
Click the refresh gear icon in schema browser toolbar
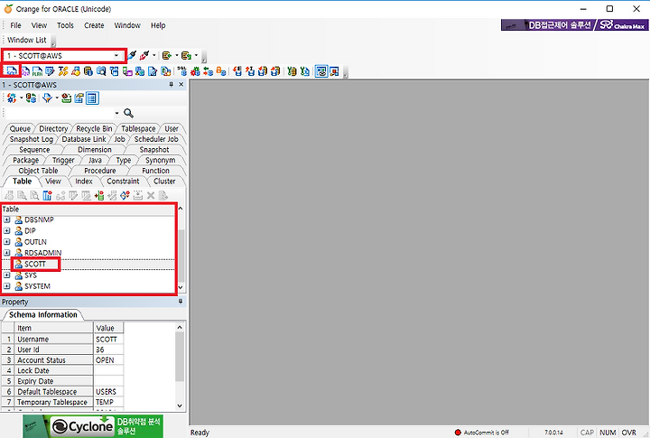pos(12,98)
